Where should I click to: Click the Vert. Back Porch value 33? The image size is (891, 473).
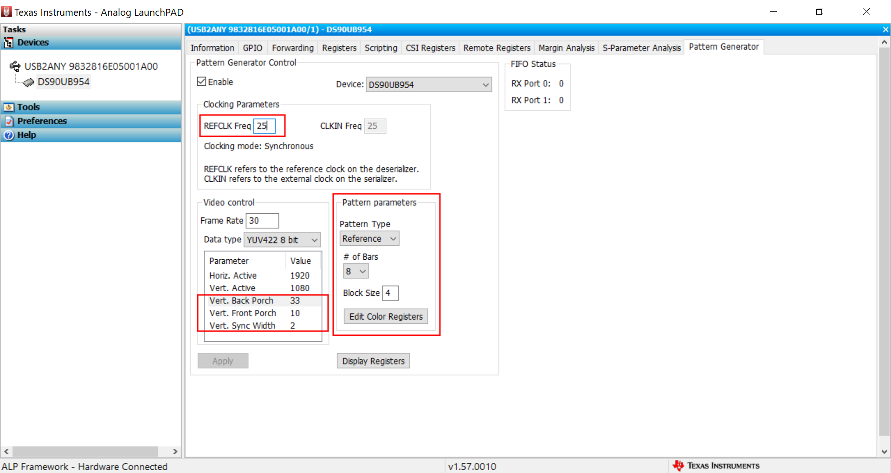pos(295,300)
